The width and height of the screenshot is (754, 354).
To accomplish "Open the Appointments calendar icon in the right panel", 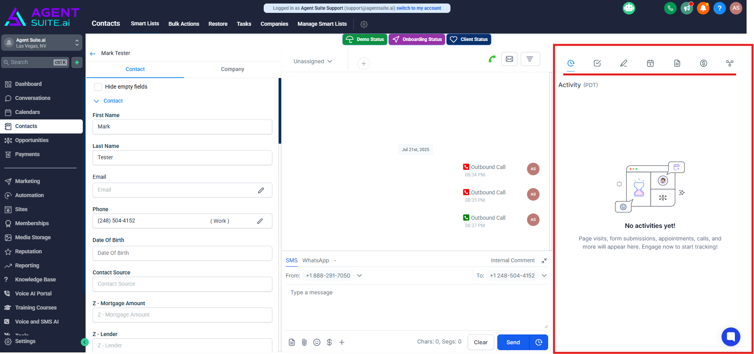I will pyautogui.click(x=650, y=63).
